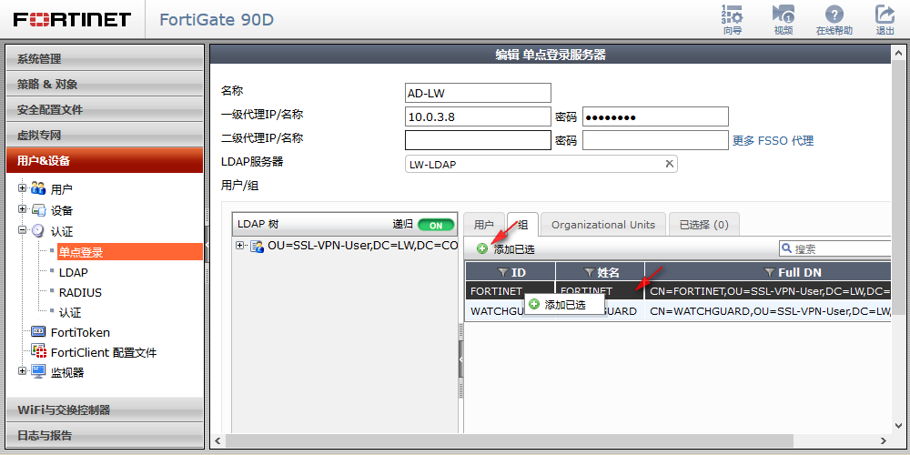
Task: Click the LDAP tree OU node icon
Action: tap(257, 246)
